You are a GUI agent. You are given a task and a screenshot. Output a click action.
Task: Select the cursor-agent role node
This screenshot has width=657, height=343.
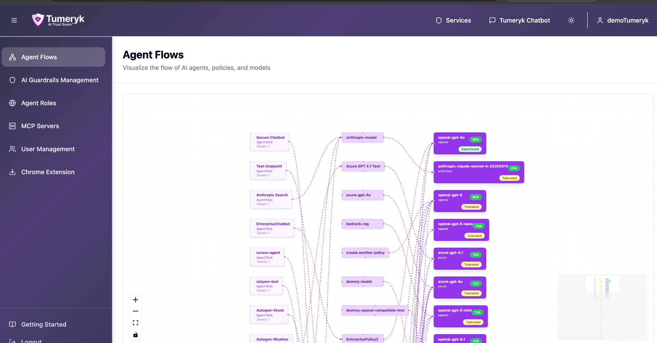coord(267,257)
